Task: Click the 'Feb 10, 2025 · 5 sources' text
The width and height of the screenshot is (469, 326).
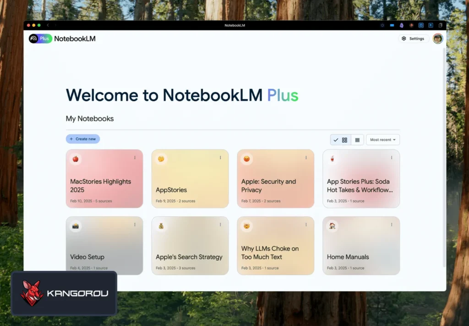Action: click(x=91, y=201)
